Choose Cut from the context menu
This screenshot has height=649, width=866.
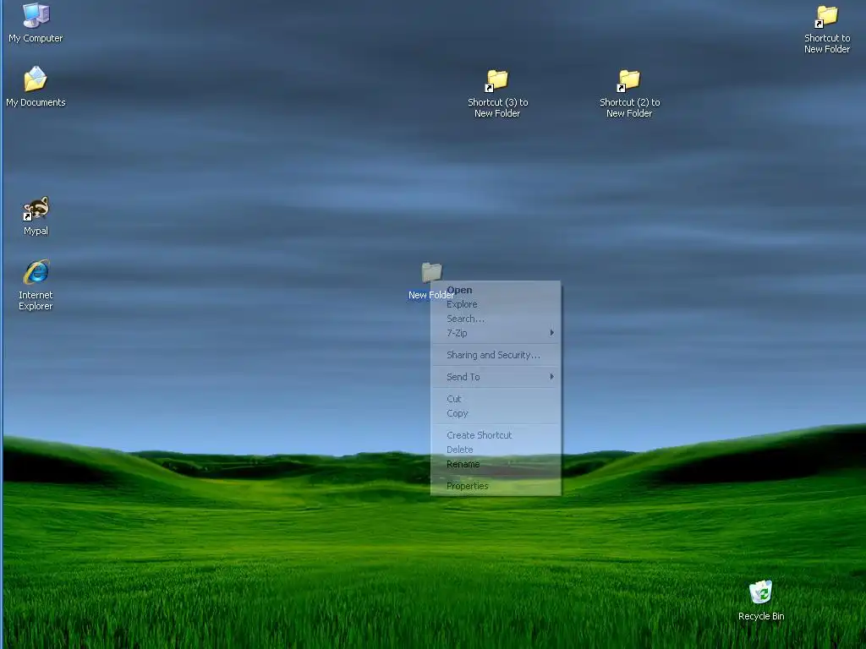[x=496, y=399]
